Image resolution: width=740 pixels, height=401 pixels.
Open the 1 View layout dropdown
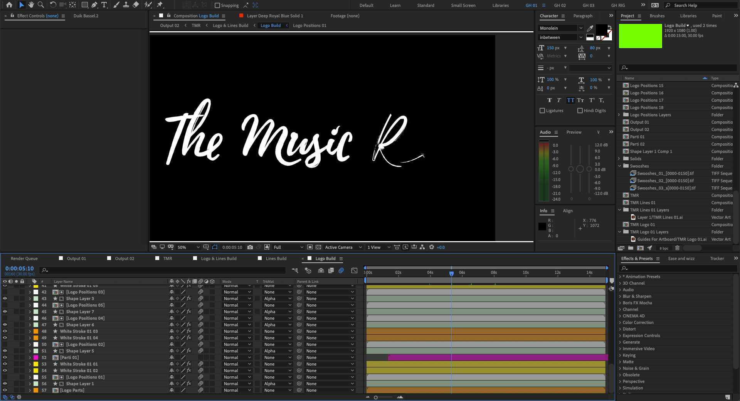tap(379, 247)
